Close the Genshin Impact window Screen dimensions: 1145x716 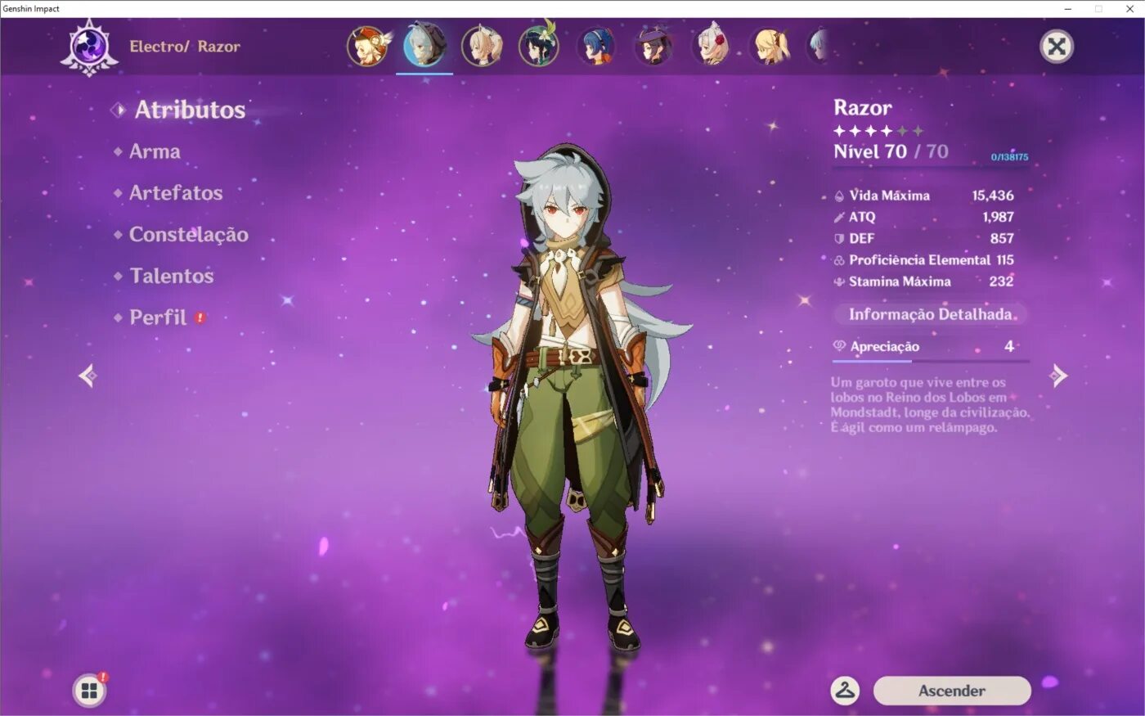(x=1129, y=8)
